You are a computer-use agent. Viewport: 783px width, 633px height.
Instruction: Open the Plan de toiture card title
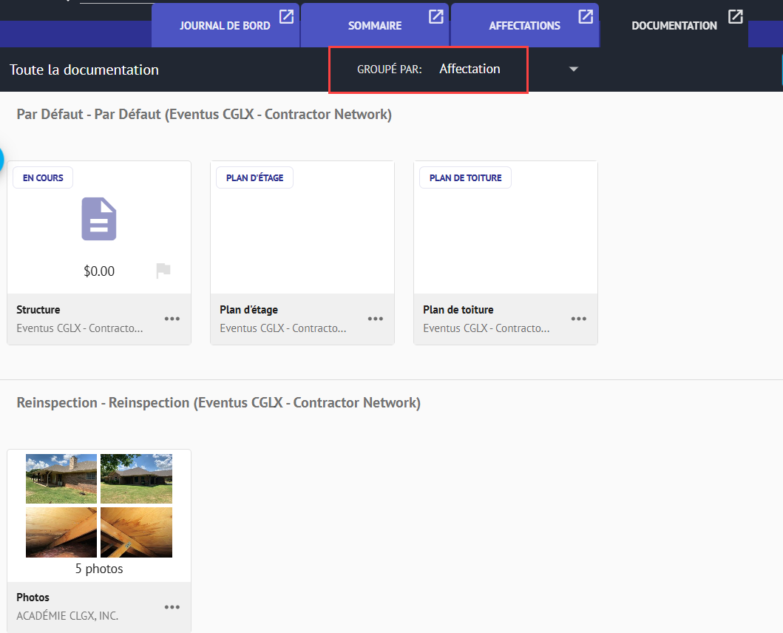coord(458,310)
